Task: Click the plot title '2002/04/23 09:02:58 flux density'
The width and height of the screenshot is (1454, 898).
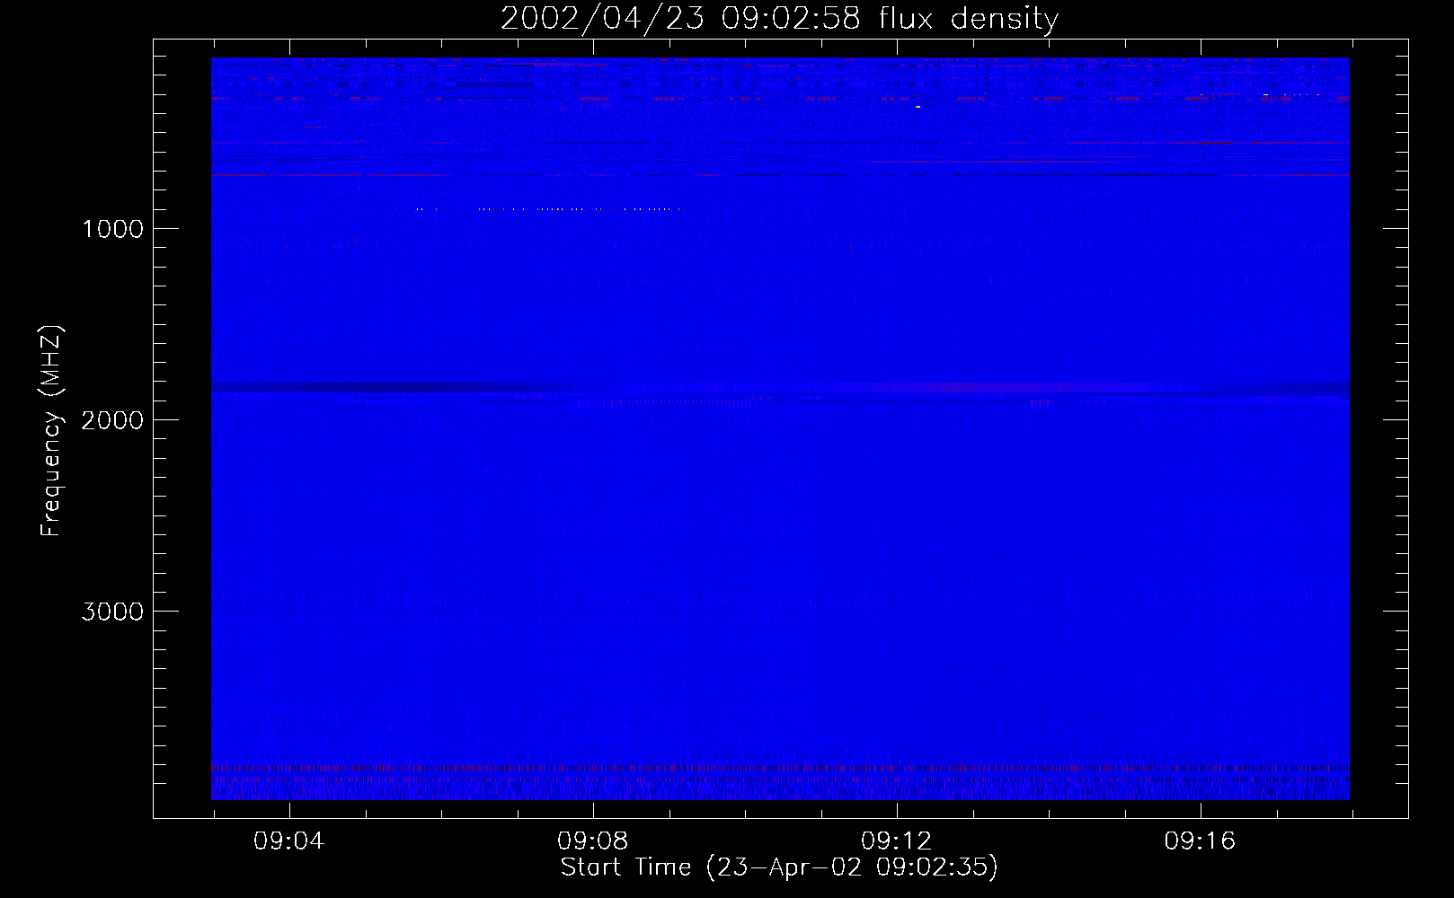Action: 779,19
